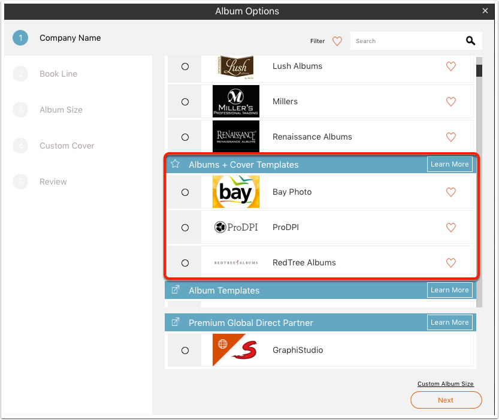Go to step 5 Review
Image resolution: width=499 pixels, height=420 pixels.
click(x=40, y=182)
